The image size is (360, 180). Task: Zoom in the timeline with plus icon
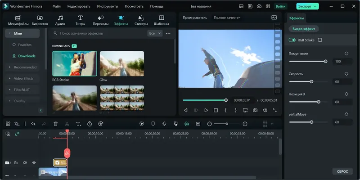pyautogui.click(x=245, y=124)
